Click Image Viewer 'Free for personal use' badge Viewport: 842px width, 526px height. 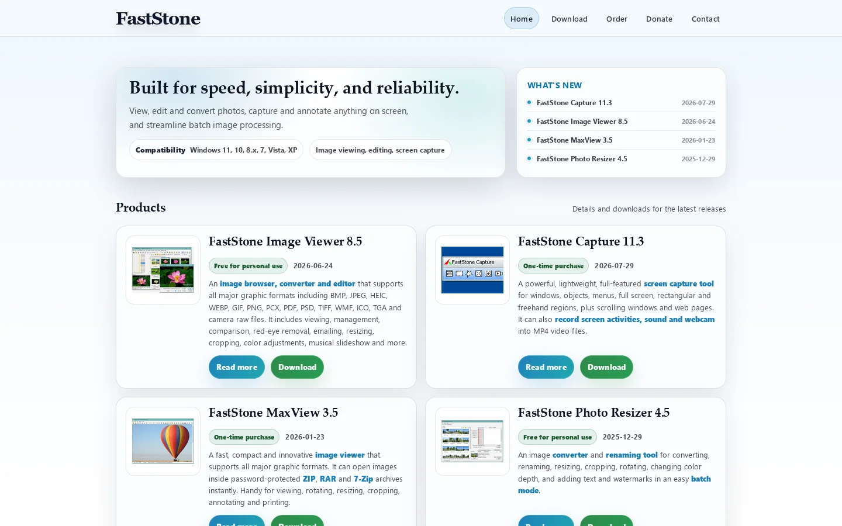[248, 266]
